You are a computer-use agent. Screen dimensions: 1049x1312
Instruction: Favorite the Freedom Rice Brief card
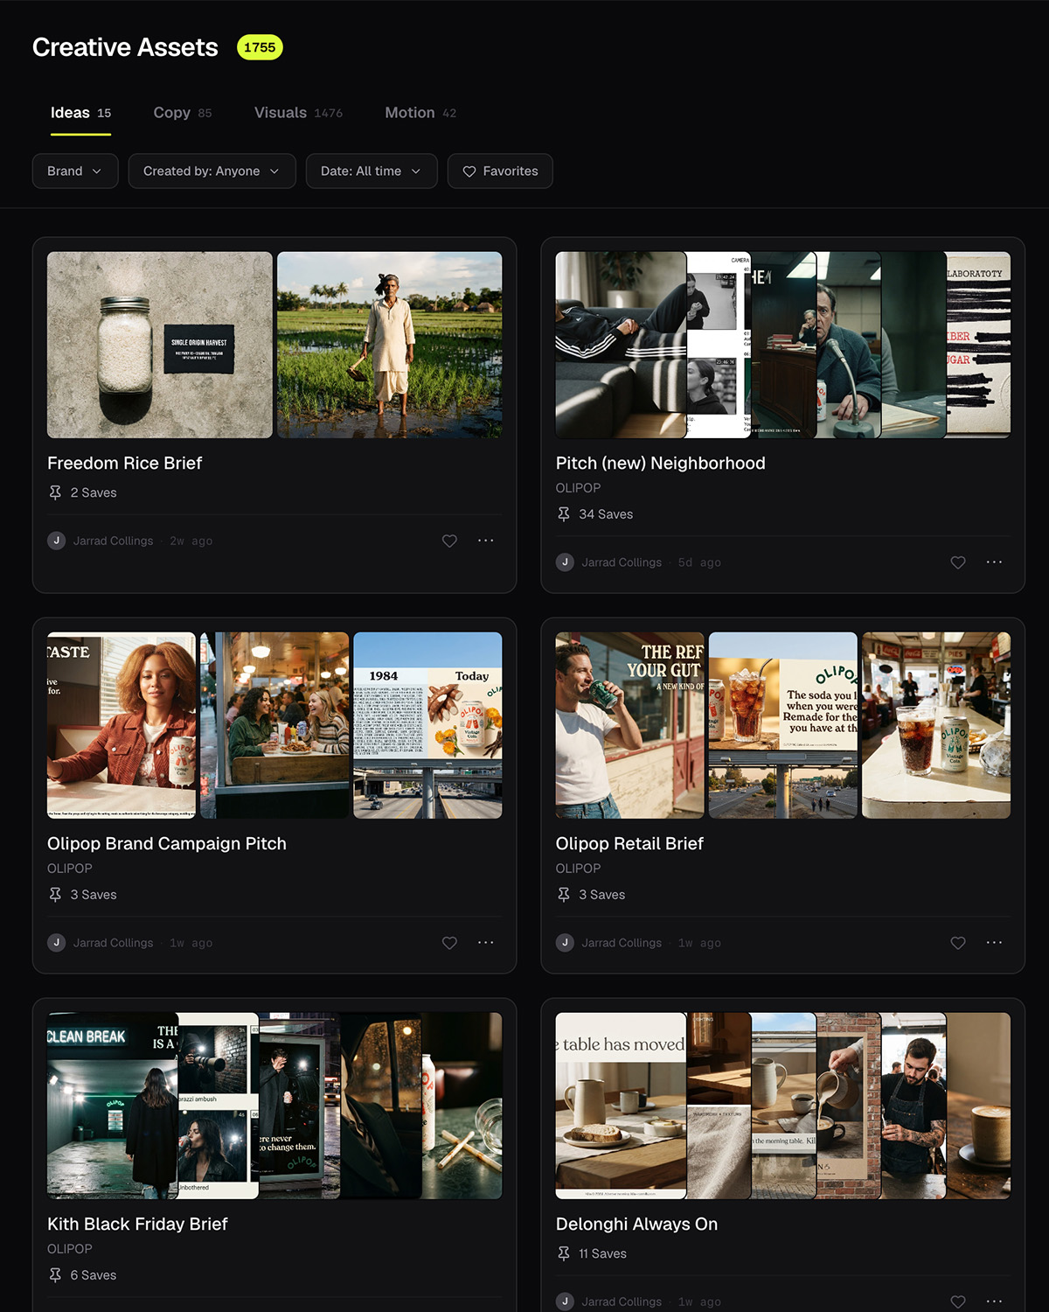[x=449, y=541]
